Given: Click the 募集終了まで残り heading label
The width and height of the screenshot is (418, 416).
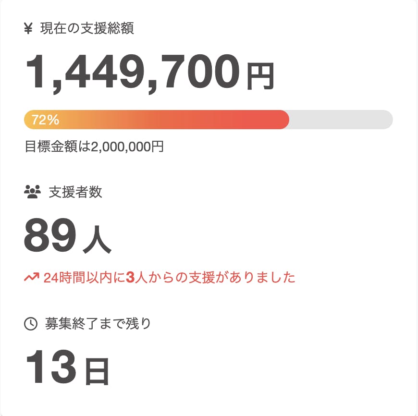Looking at the screenshot, I should [x=98, y=324].
